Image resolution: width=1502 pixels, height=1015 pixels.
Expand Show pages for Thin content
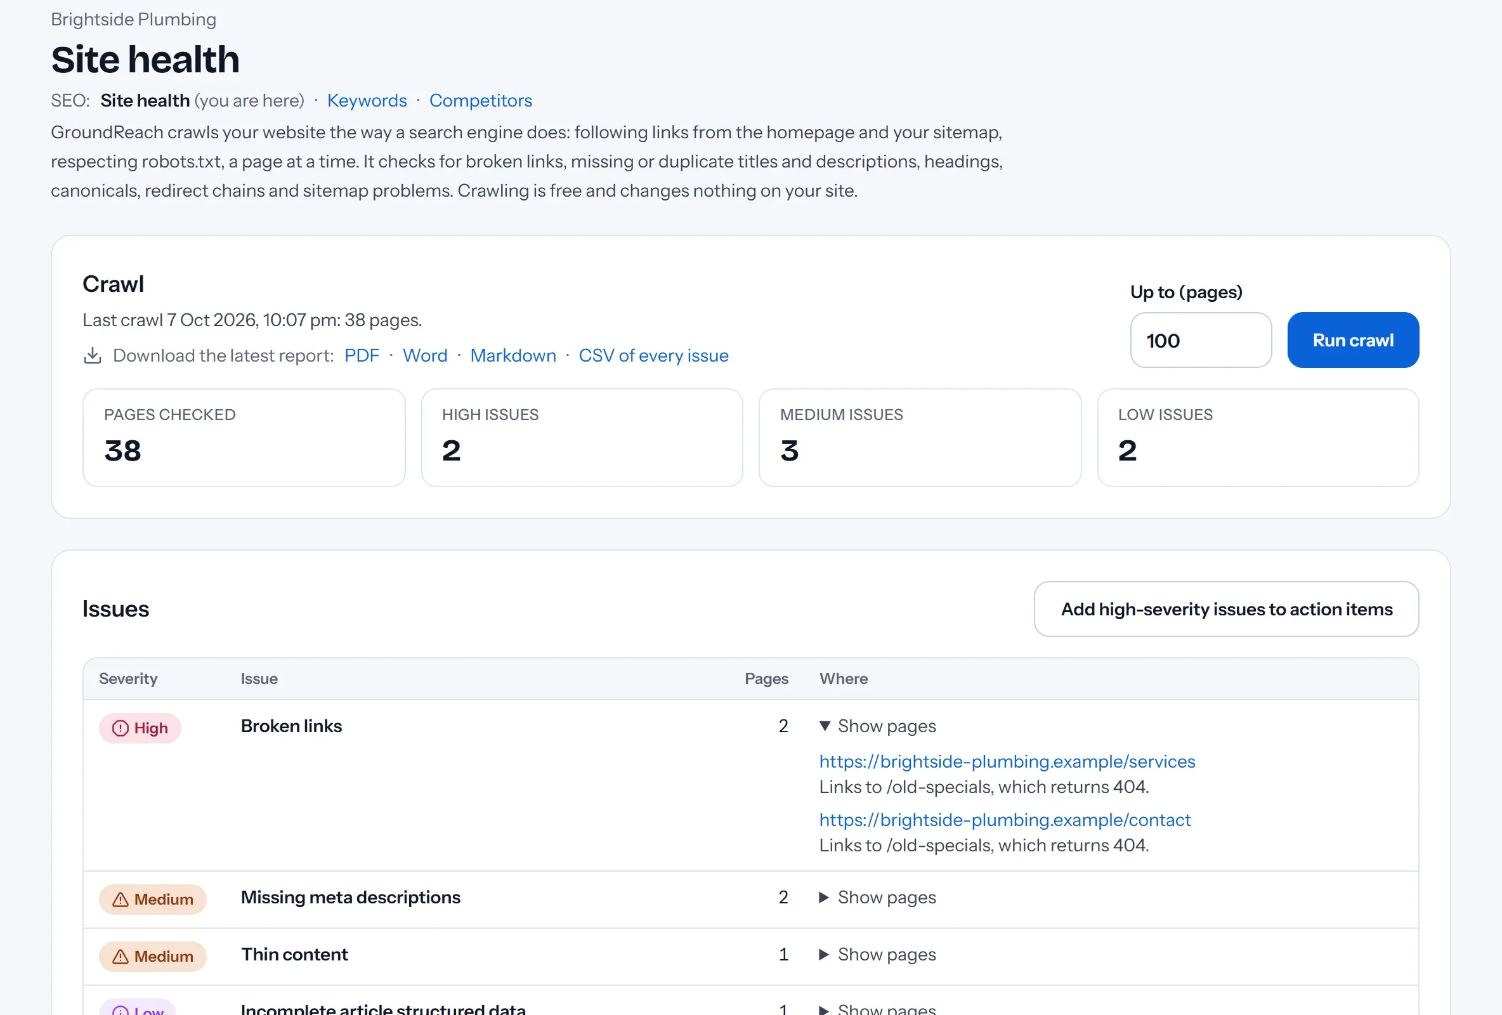coord(877,954)
